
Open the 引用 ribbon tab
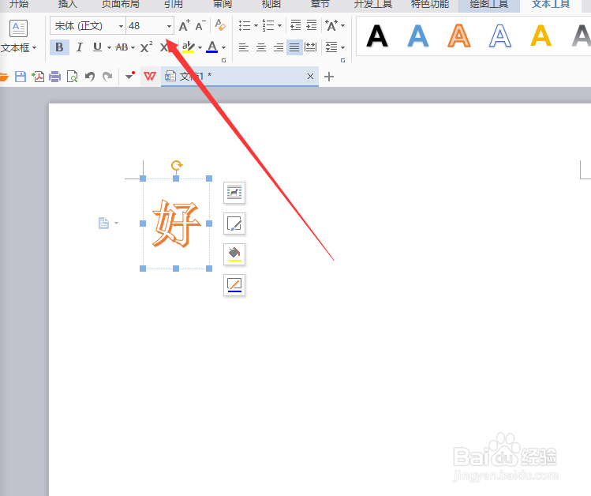click(174, 4)
